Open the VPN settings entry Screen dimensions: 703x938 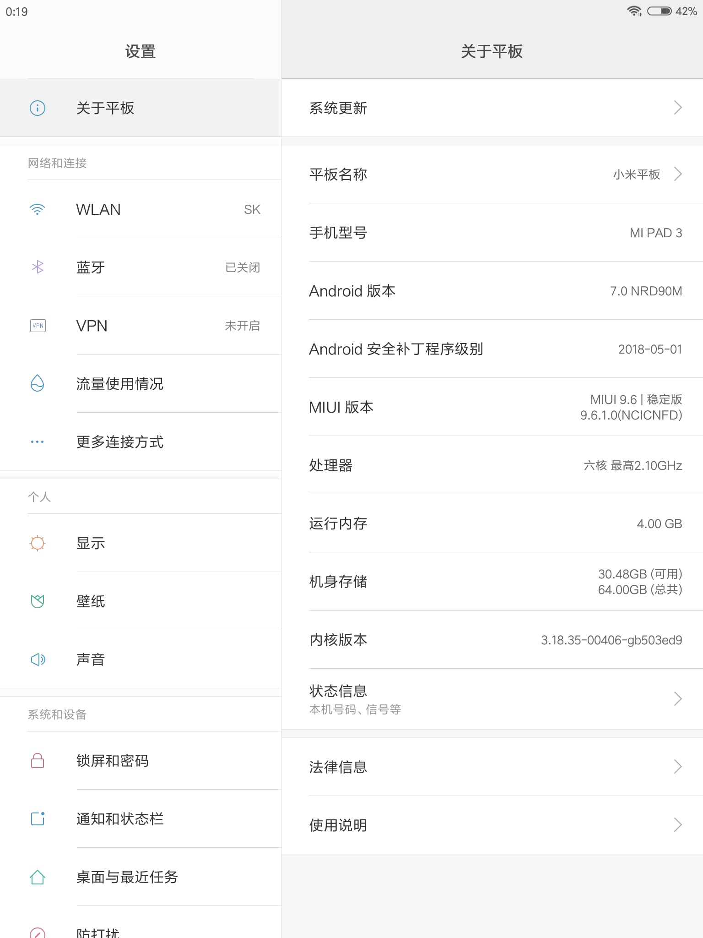(x=141, y=326)
